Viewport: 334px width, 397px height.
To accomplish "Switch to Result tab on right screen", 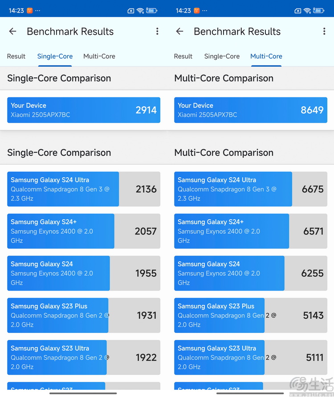I will pyautogui.click(x=183, y=56).
